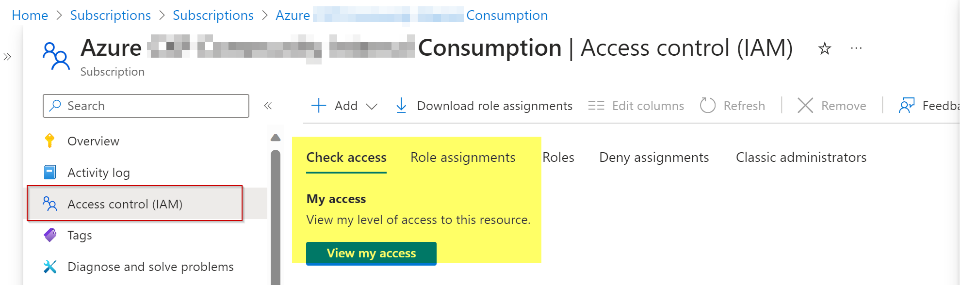Switch to the Role assignments tab

[x=462, y=157]
